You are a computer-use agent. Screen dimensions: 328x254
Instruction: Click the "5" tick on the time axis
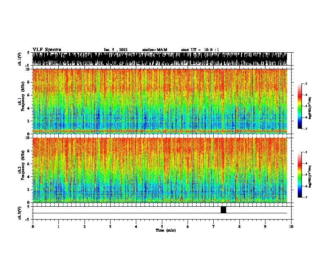[162, 227]
